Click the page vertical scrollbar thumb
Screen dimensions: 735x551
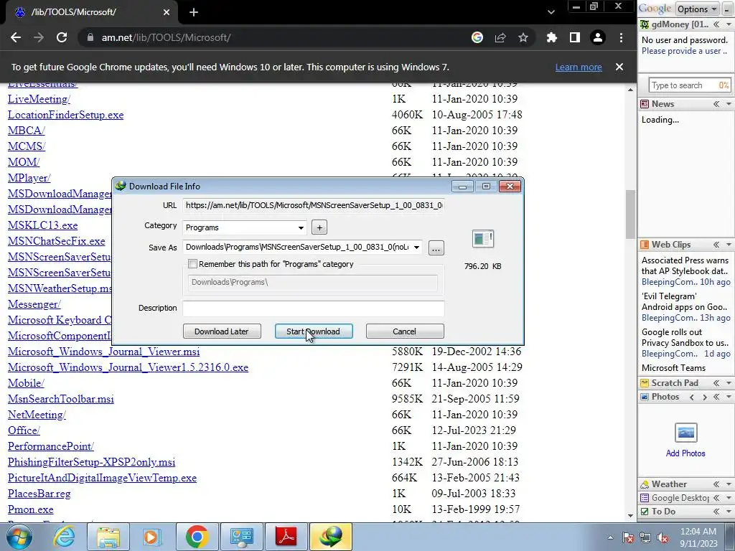pyautogui.click(x=630, y=214)
